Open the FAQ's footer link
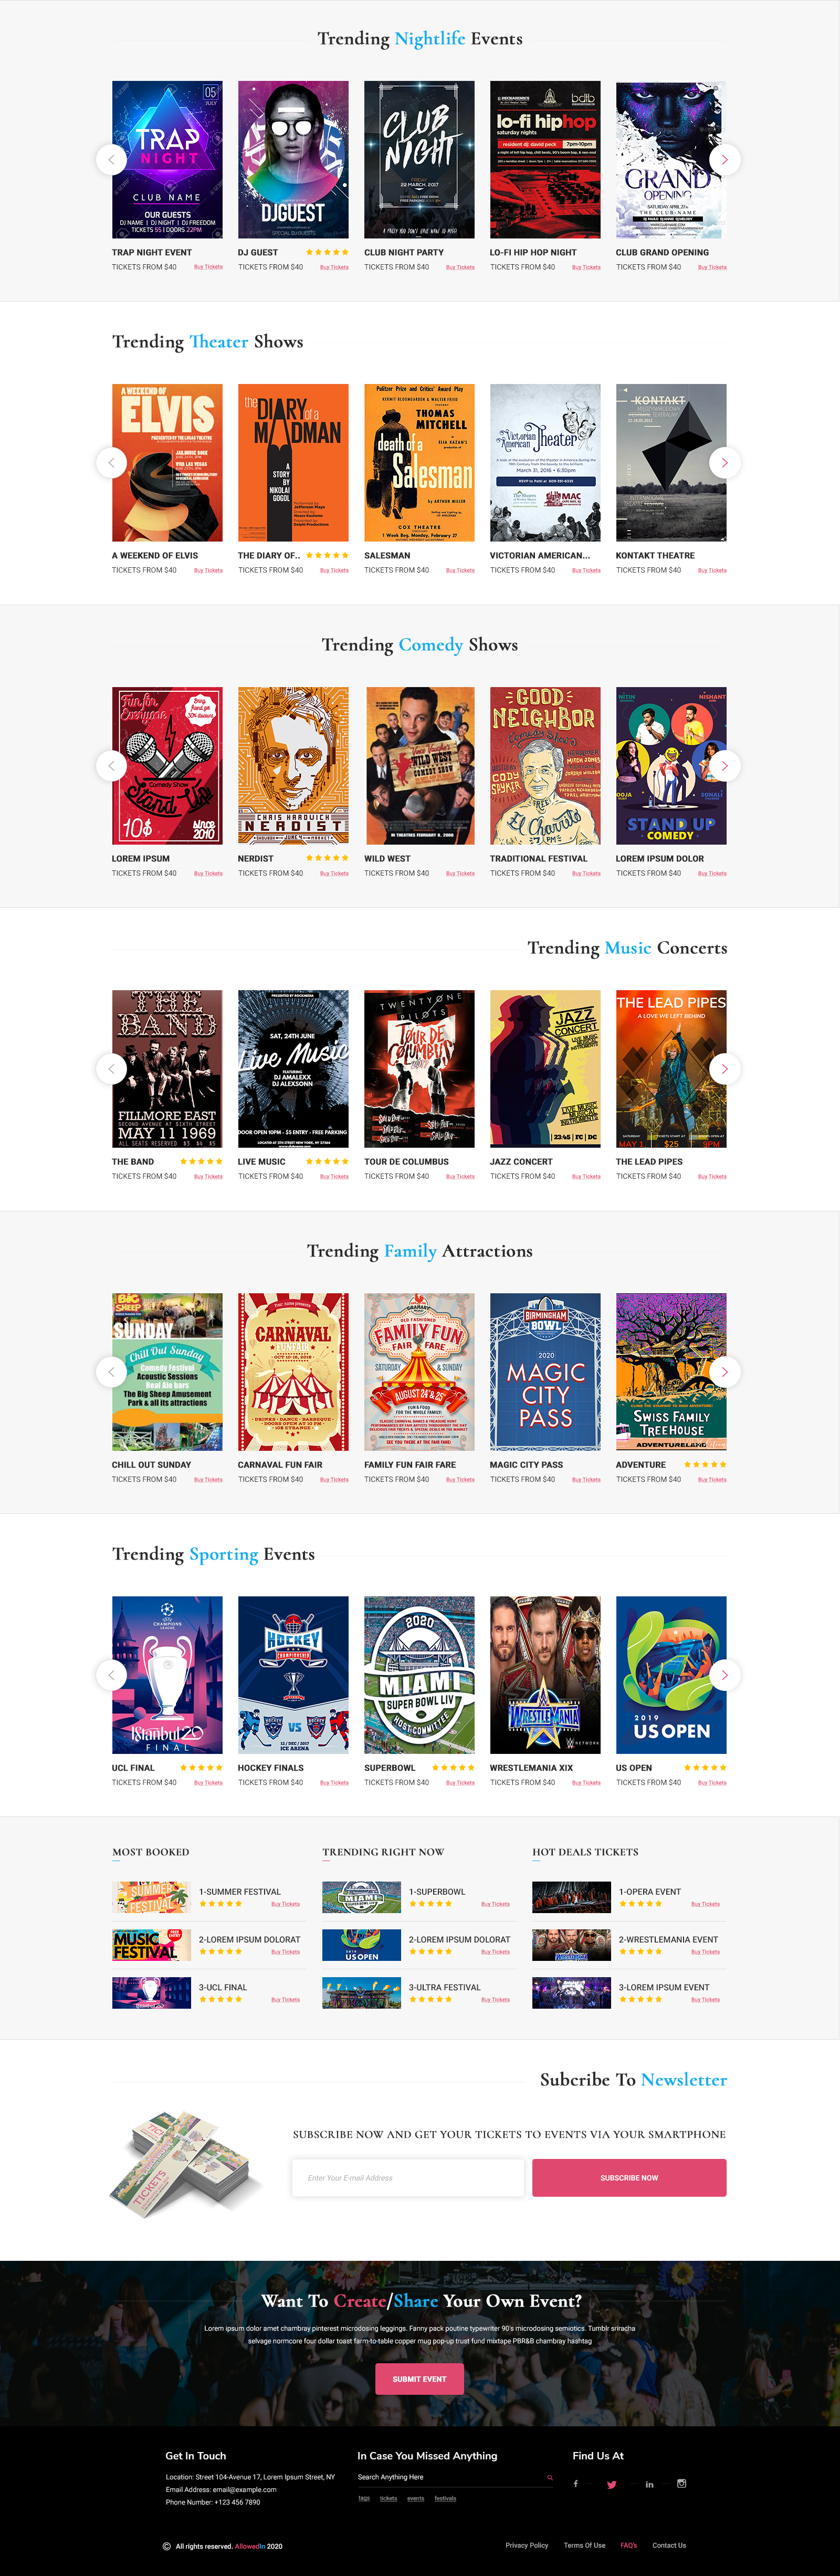The width and height of the screenshot is (840, 2576). click(628, 2545)
